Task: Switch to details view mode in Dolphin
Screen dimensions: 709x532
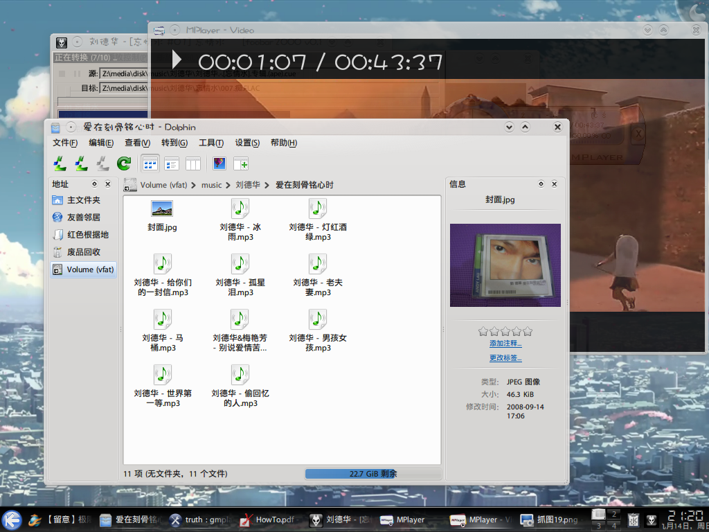Action: pyautogui.click(x=172, y=163)
